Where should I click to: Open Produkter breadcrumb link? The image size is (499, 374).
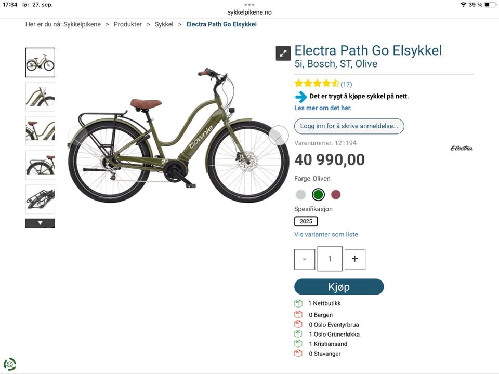(128, 24)
